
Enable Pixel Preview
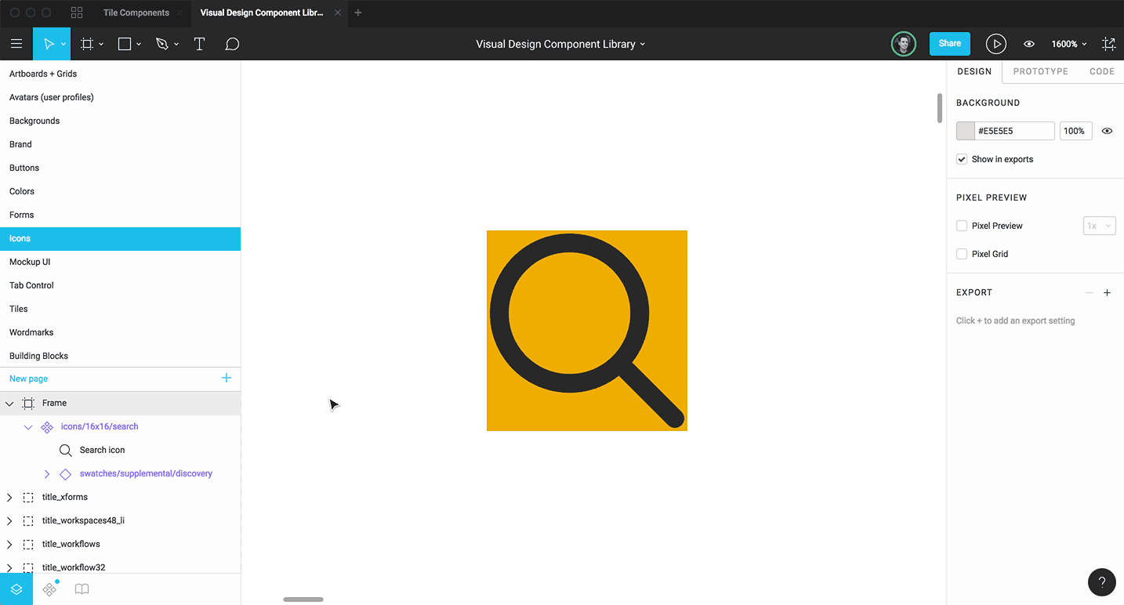pyautogui.click(x=961, y=226)
